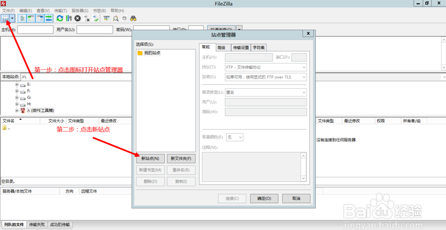
Task: Click the Site Manager 用户(U) field
Action: pos(266,102)
